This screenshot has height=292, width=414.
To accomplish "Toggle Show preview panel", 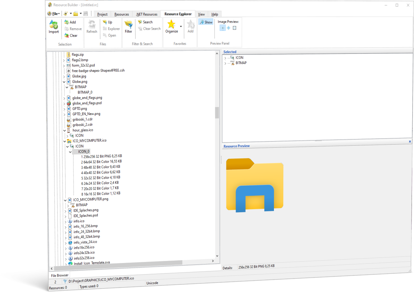I will click(206, 22).
